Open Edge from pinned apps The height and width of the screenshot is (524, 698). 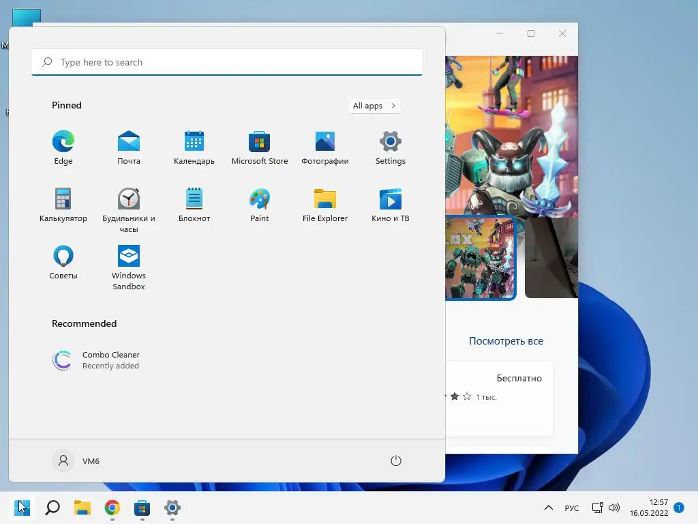tap(63, 148)
